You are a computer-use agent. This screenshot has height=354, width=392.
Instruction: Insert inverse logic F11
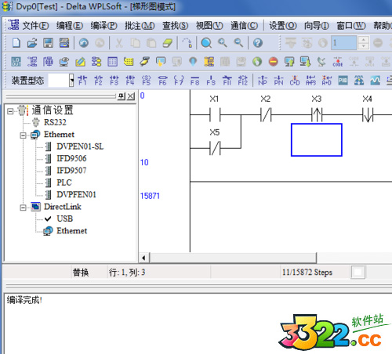tap(227, 81)
